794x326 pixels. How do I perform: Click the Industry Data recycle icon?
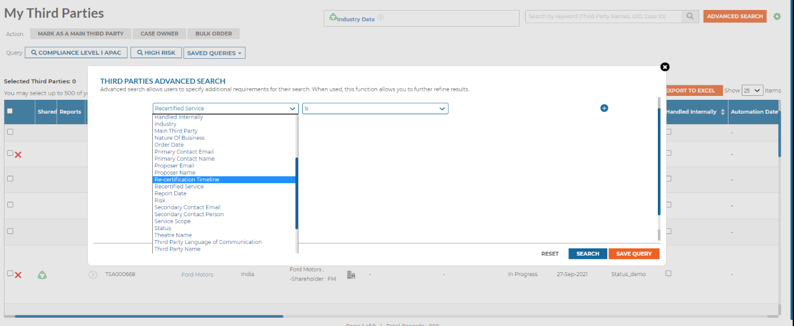332,16
